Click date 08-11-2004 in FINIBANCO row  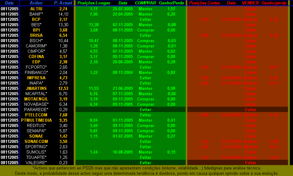pos(123,72)
